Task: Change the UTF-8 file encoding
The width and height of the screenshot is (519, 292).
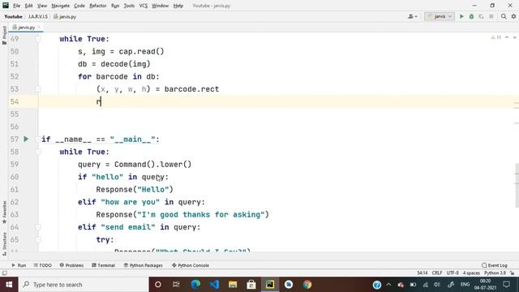Action: pyautogui.click(x=453, y=273)
